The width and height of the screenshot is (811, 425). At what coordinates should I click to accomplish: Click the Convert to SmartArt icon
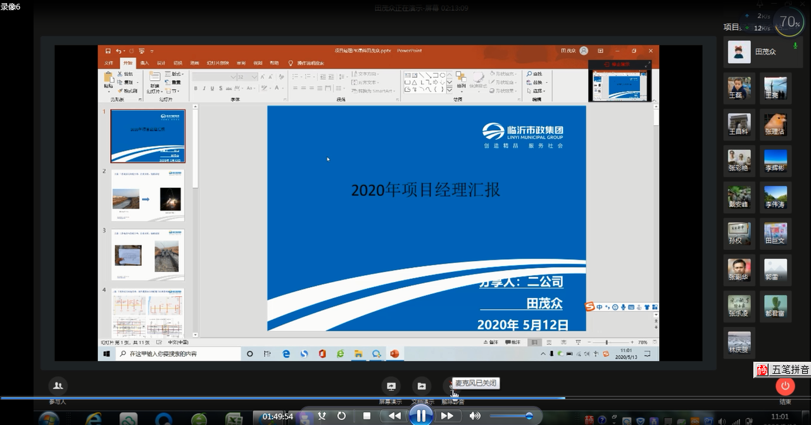click(x=375, y=91)
